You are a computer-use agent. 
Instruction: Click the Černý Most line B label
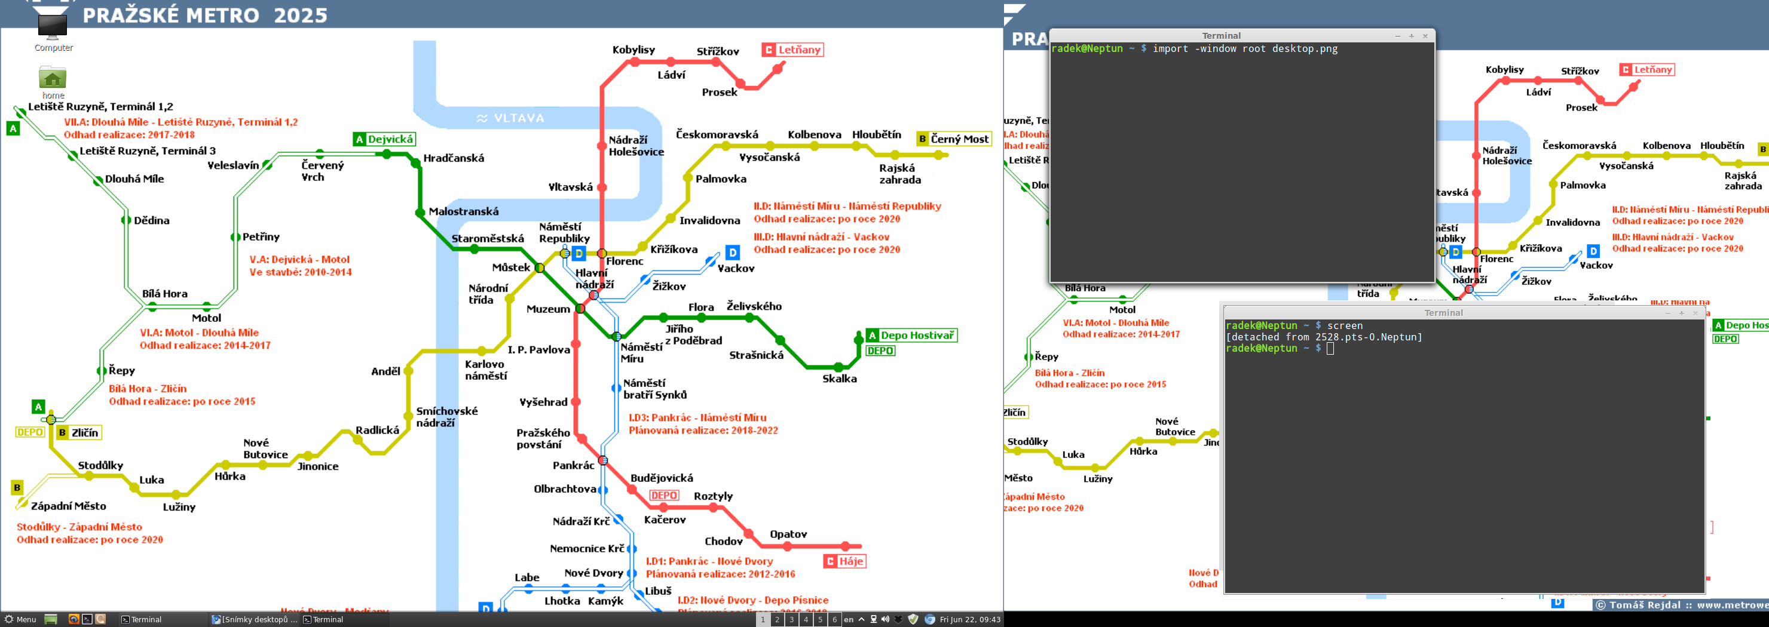pos(954,139)
